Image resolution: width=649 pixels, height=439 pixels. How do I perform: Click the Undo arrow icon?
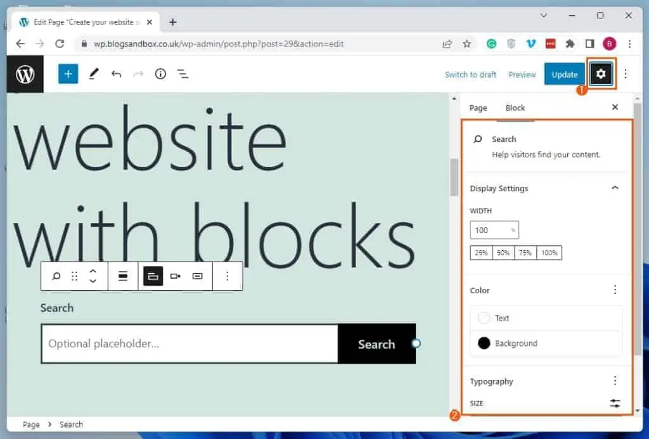coord(116,74)
